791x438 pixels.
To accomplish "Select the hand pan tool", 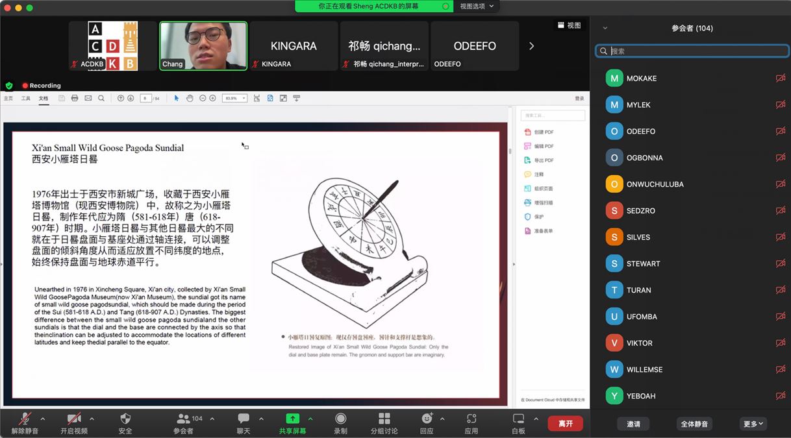I will pyautogui.click(x=190, y=98).
